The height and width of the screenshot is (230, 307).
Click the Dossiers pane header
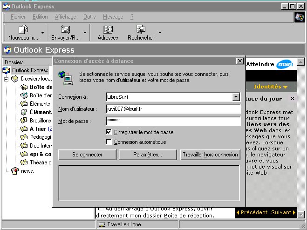[x=27, y=62]
